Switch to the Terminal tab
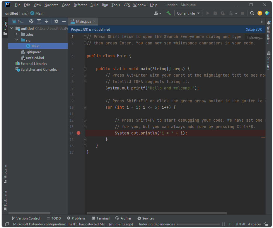 click(101, 218)
